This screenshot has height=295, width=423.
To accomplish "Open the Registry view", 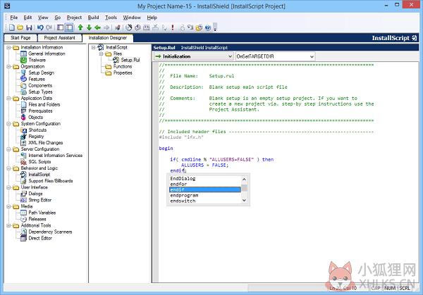I will click(x=36, y=137).
